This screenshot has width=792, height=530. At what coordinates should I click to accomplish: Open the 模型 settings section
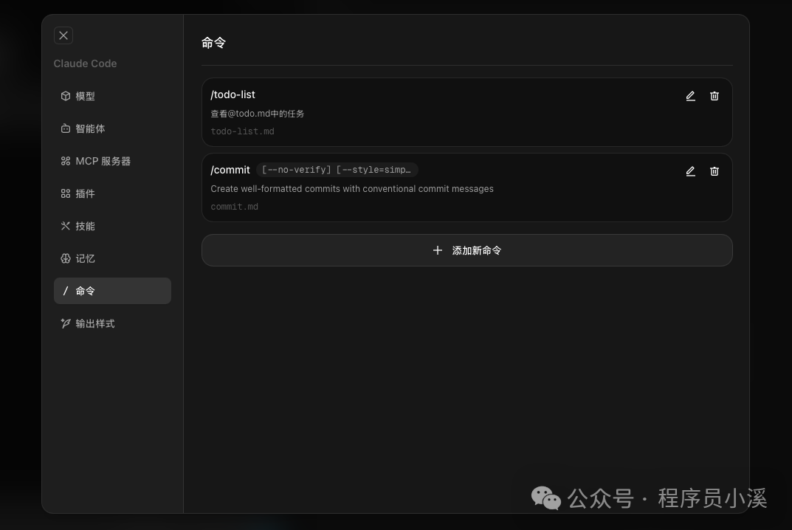pyautogui.click(x=112, y=96)
